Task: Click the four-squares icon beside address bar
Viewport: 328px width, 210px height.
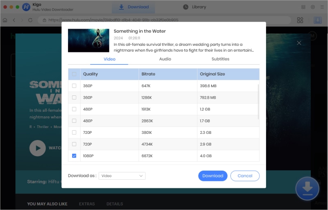Action: point(300,20)
